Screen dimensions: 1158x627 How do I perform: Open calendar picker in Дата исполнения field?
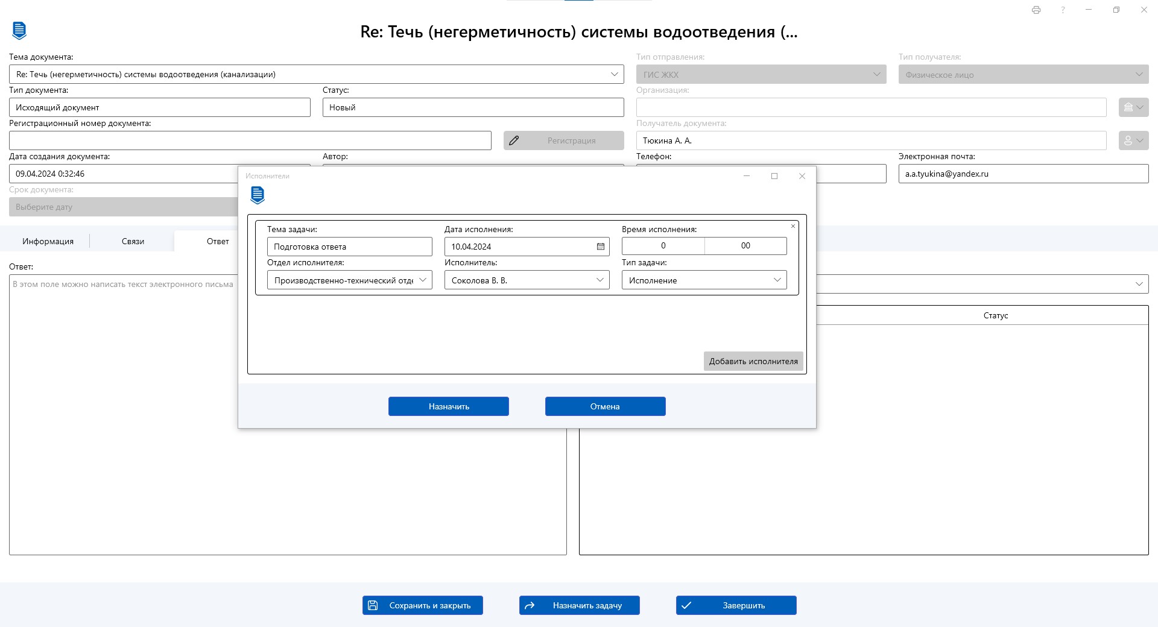pos(601,247)
